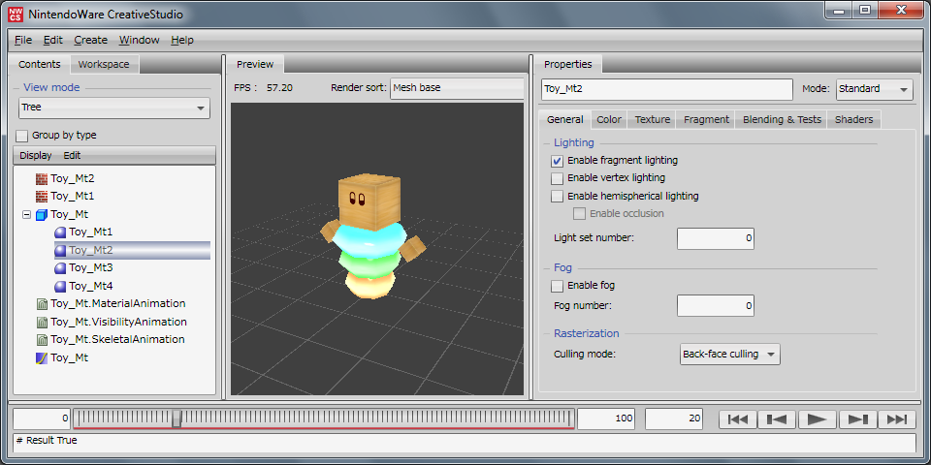Collapse the Toy_Mt model tree node
931x465 pixels.
pos(26,214)
